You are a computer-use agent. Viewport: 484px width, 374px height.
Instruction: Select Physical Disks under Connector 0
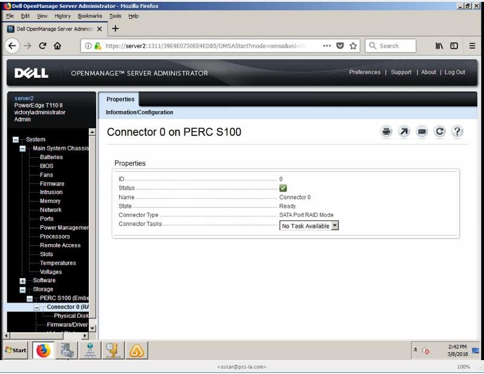tap(71, 316)
